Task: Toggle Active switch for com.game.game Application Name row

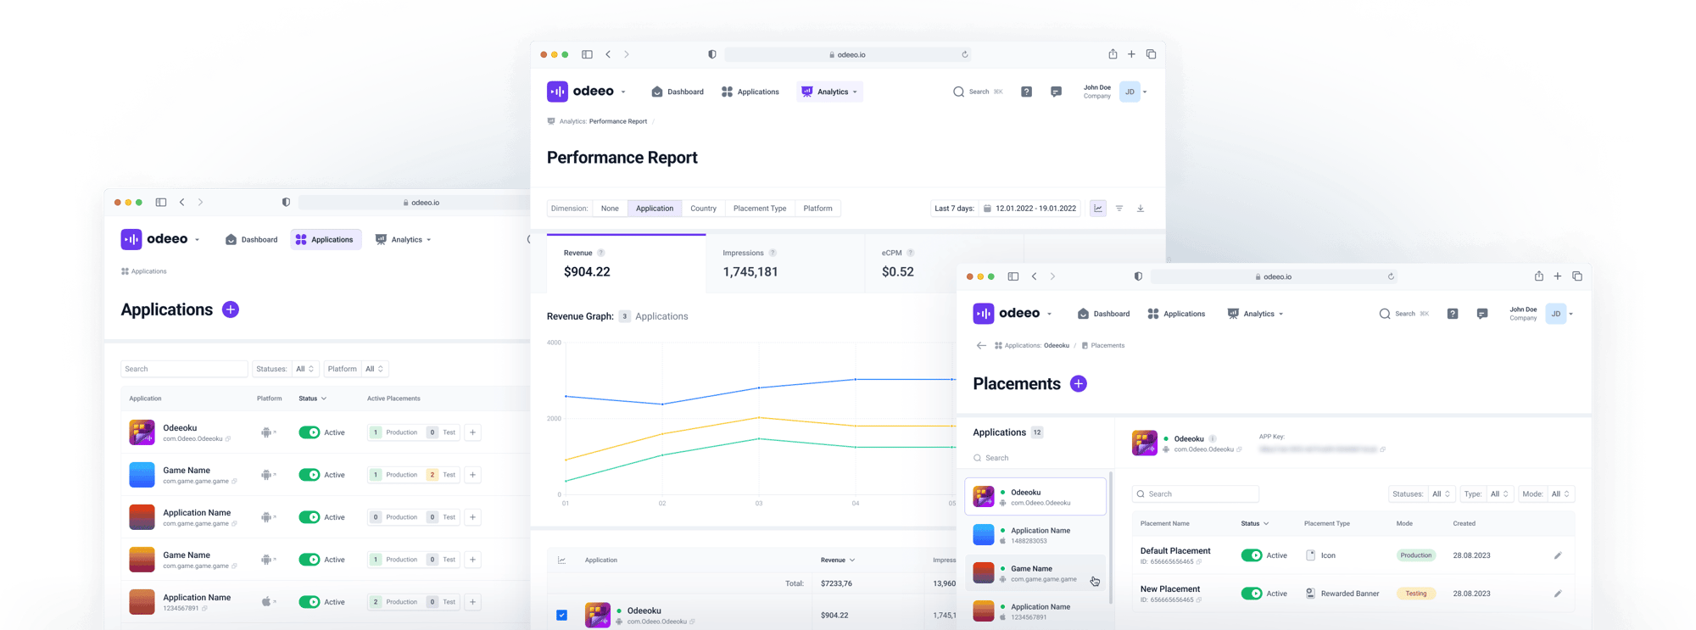Action: click(310, 517)
